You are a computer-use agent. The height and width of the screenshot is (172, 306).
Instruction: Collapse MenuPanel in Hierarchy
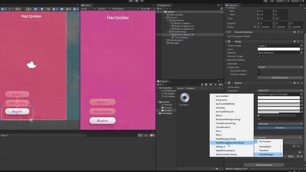(168, 20)
